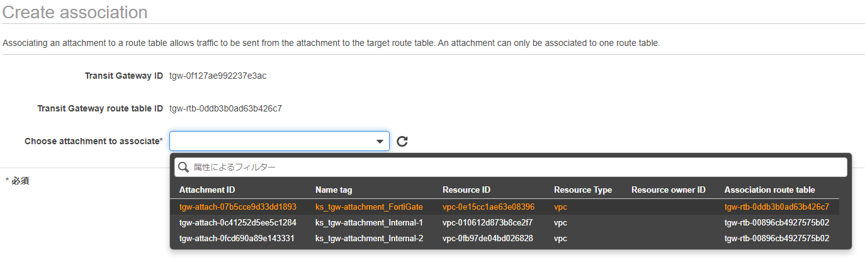865x267 pixels.
Task: Click route table value in Internal-2 row
Action: 777,238
